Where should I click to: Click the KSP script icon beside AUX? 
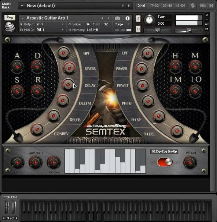tap(192, 6)
